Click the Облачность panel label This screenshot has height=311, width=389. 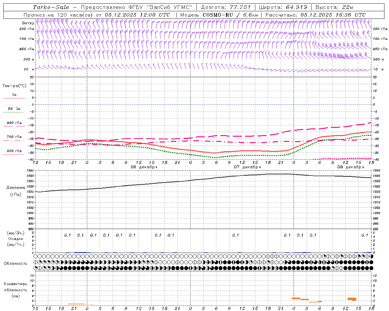tap(15, 264)
